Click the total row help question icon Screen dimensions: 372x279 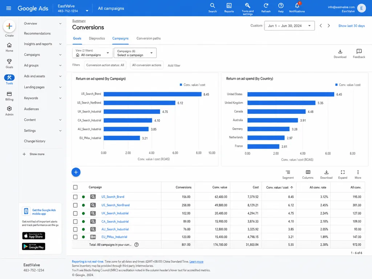(137, 244)
